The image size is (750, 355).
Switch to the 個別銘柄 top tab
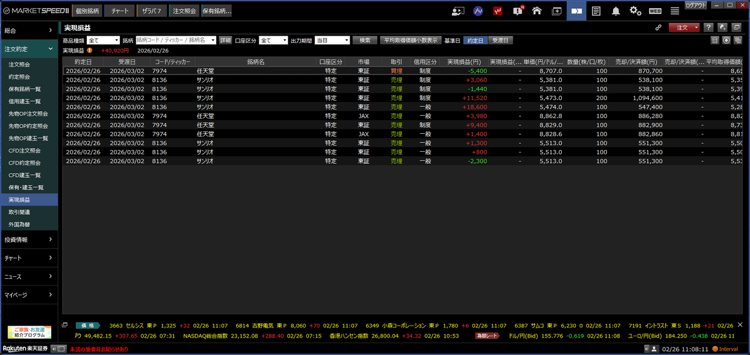point(87,11)
